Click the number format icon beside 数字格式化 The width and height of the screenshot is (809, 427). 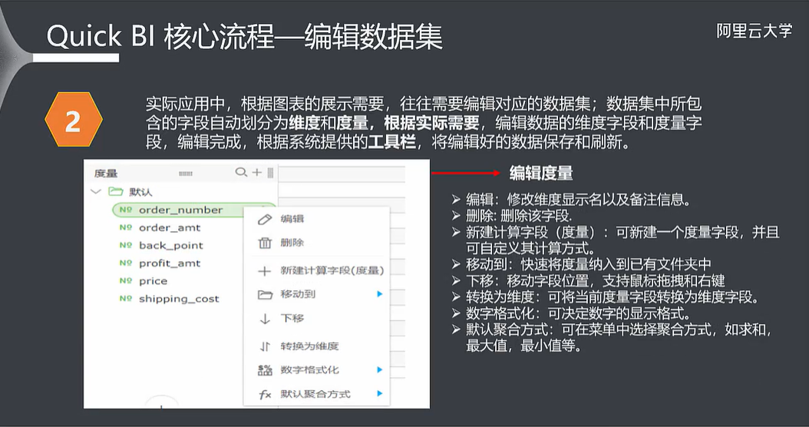coord(265,370)
